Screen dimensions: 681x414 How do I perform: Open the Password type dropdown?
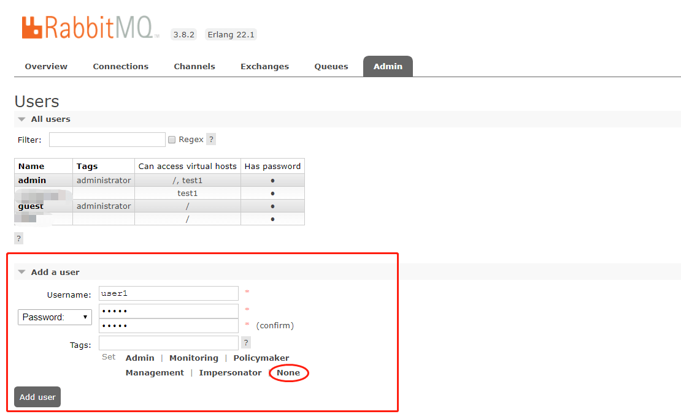55,317
